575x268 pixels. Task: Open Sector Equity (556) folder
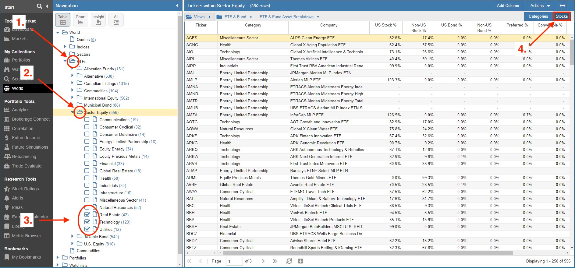click(101, 112)
